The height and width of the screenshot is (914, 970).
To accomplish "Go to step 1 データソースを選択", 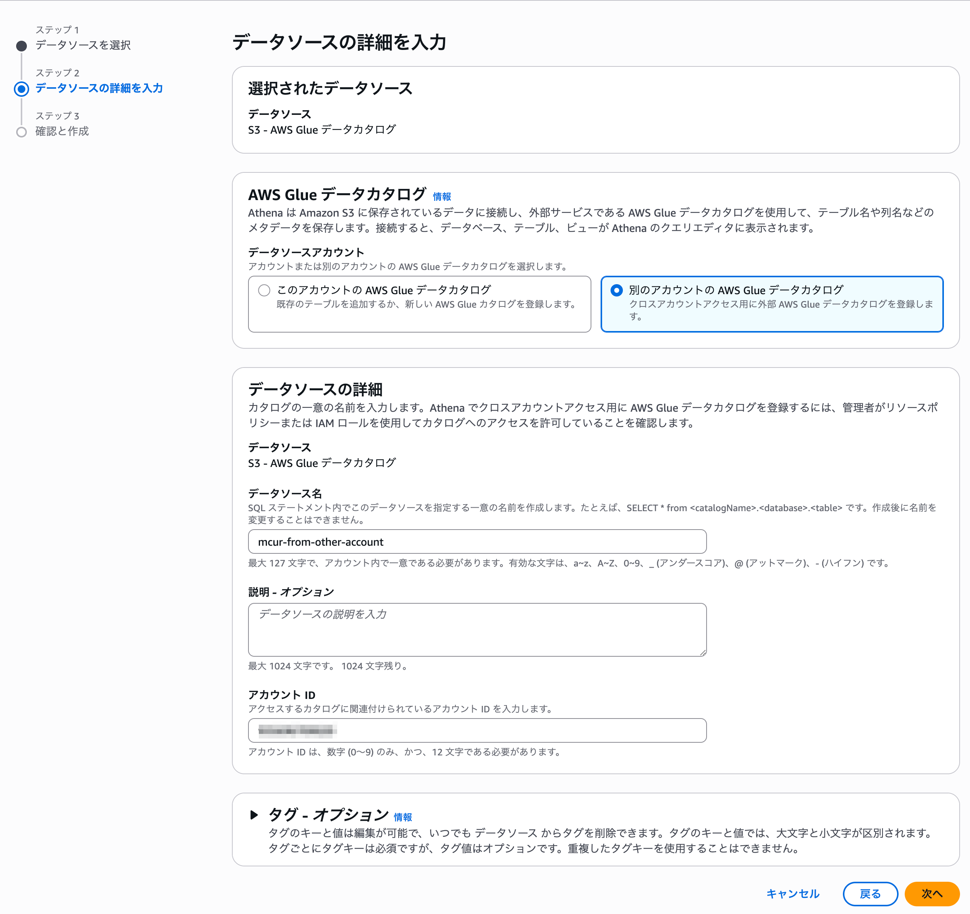I will pos(83,45).
